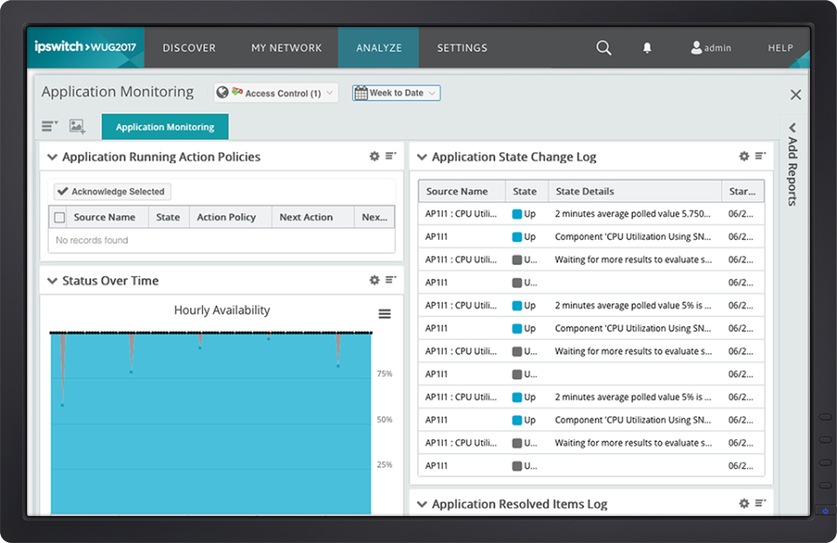Screen dimensions: 837x543
Task: Click the search magnifier icon
Action: click(x=603, y=48)
